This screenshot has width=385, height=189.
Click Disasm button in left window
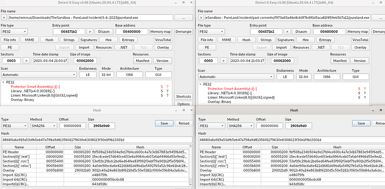tap(104, 32)
